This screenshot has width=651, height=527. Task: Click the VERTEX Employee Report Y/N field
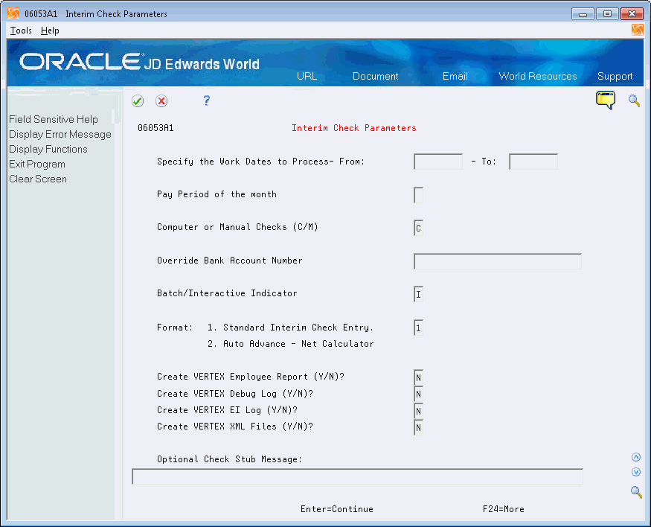click(418, 377)
